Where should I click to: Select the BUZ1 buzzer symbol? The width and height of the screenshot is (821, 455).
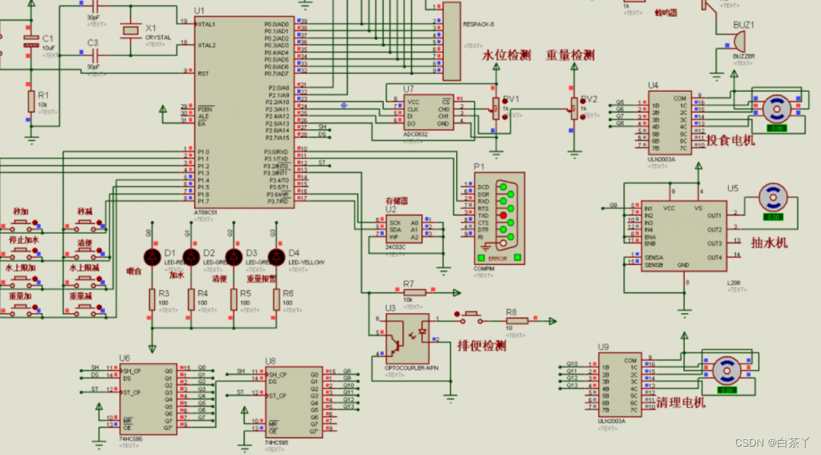point(740,42)
